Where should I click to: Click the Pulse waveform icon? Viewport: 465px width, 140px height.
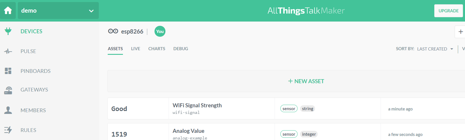tap(8, 51)
